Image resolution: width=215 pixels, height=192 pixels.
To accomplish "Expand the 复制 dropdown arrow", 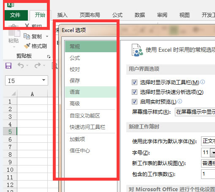I will [47, 36].
